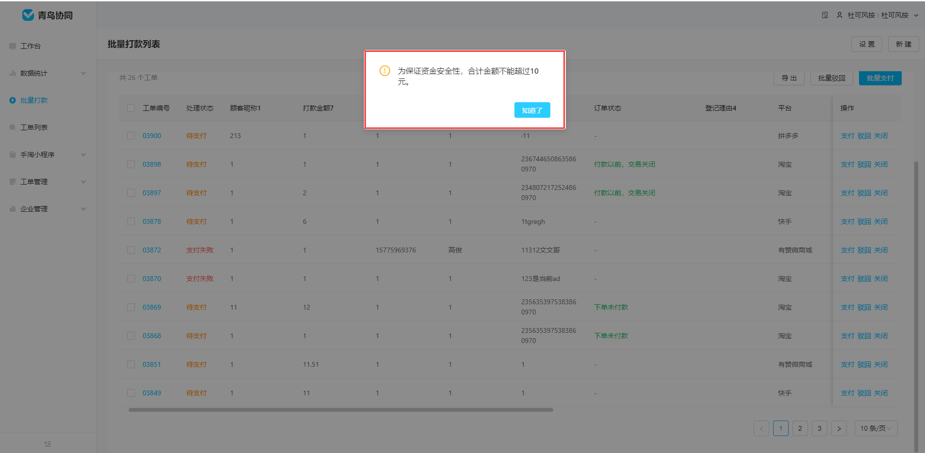
Task: Click the vertical page scrollbar
Action: [x=916, y=306]
